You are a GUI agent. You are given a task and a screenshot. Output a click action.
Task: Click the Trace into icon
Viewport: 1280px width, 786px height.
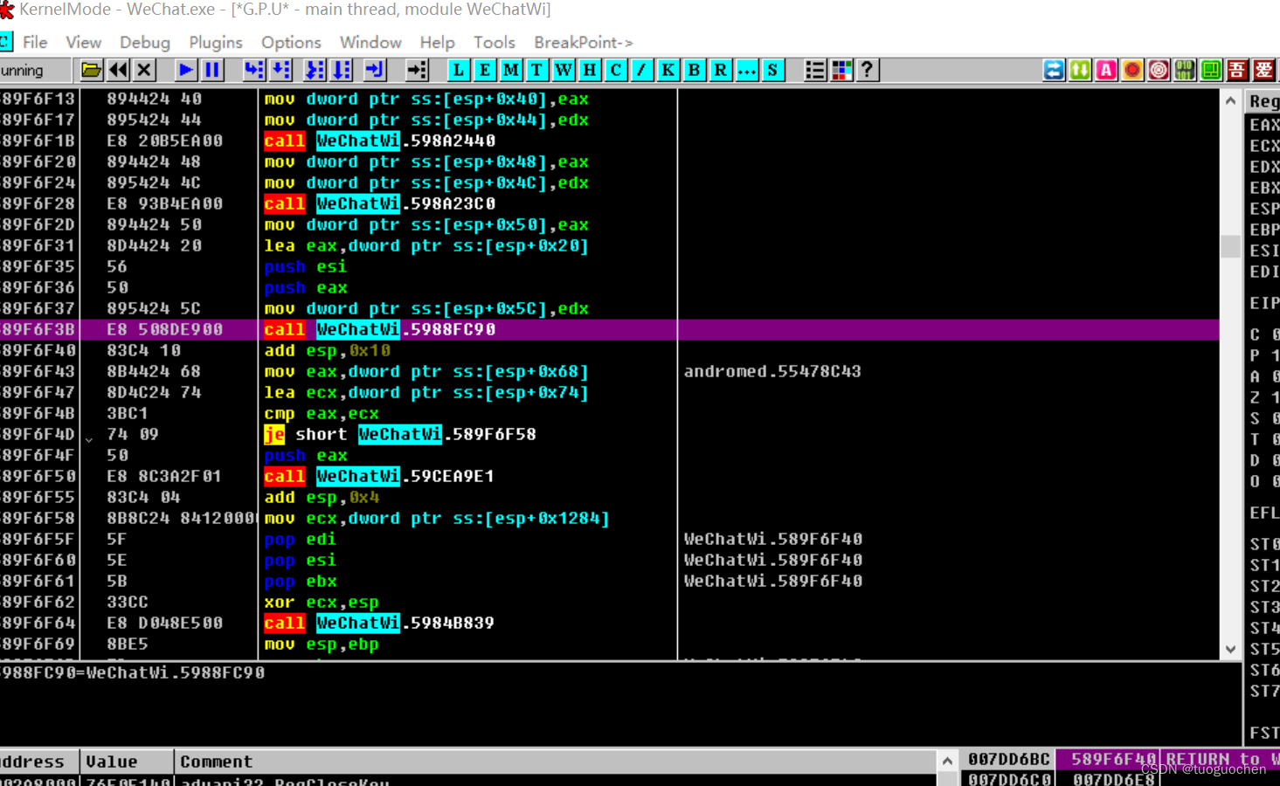click(315, 70)
